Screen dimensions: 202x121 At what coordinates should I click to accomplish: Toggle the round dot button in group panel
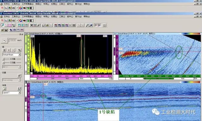(9, 50)
